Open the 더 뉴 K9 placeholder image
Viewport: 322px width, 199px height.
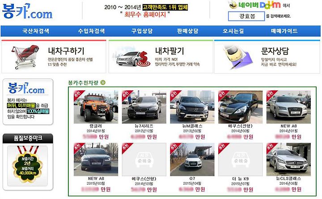(240, 159)
